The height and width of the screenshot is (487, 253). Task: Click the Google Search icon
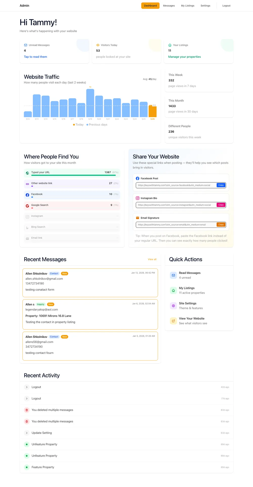[x=27, y=206]
